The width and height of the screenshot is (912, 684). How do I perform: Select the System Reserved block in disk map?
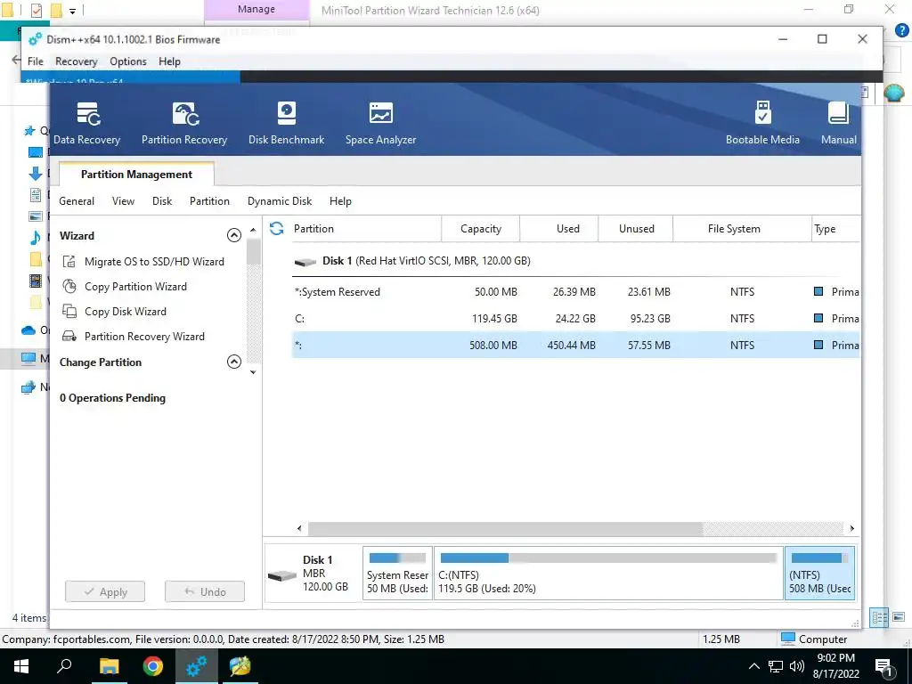click(397, 573)
